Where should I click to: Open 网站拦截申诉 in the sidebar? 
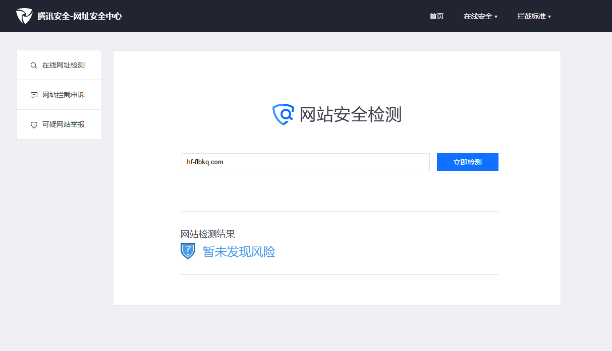[59, 95]
